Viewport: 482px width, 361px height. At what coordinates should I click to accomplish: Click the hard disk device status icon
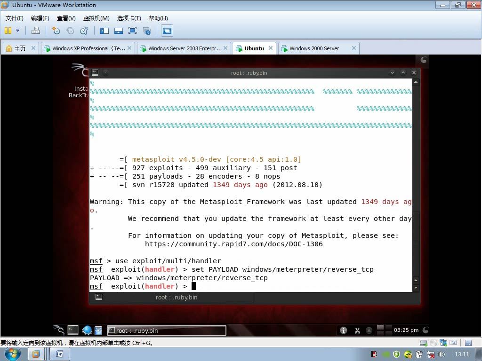(x=423, y=343)
